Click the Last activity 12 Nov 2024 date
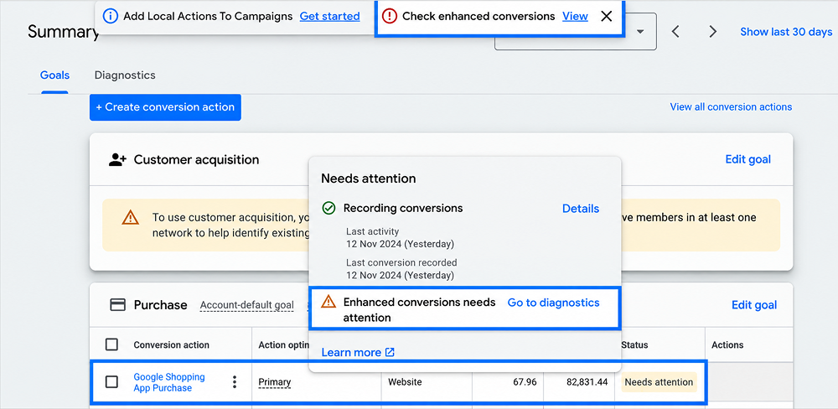Image resolution: width=838 pixels, height=409 pixels. (400, 245)
